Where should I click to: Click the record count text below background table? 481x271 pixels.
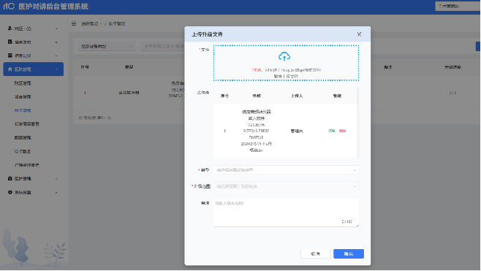tap(94, 118)
